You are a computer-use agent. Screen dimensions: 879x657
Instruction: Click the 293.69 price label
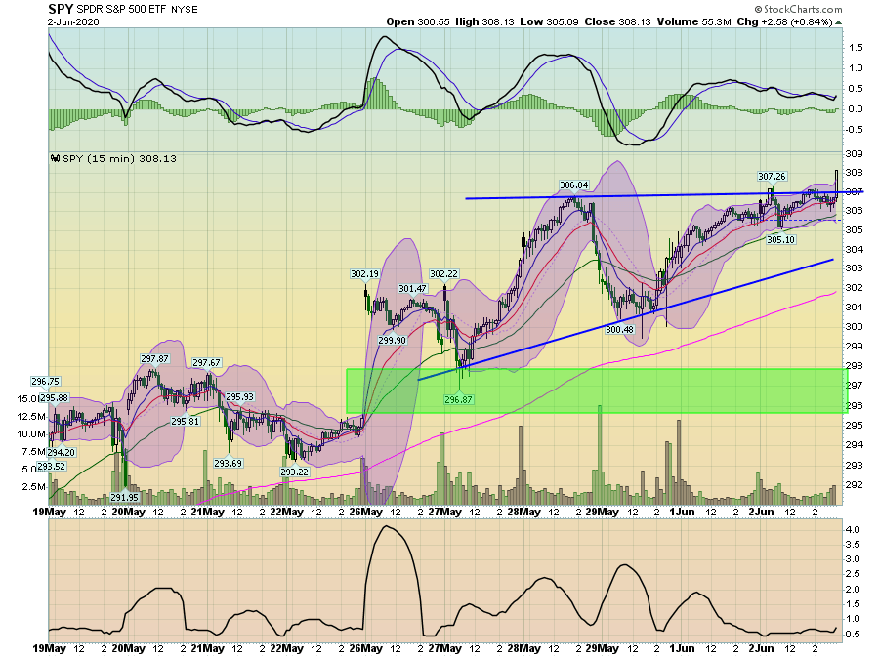click(x=229, y=463)
